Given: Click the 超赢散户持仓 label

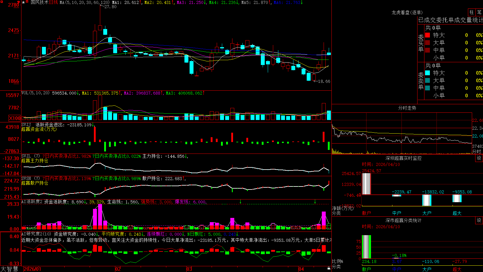Looking at the screenshot, I should pyautogui.click(x=35, y=183).
